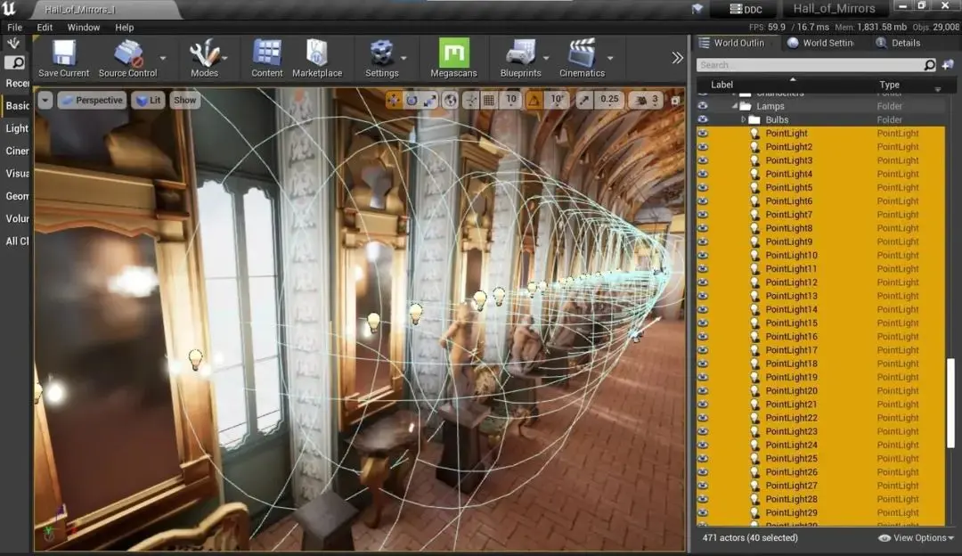Open the Settings gear icon
The image size is (962, 556).
pyautogui.click(x=381, y=53)
